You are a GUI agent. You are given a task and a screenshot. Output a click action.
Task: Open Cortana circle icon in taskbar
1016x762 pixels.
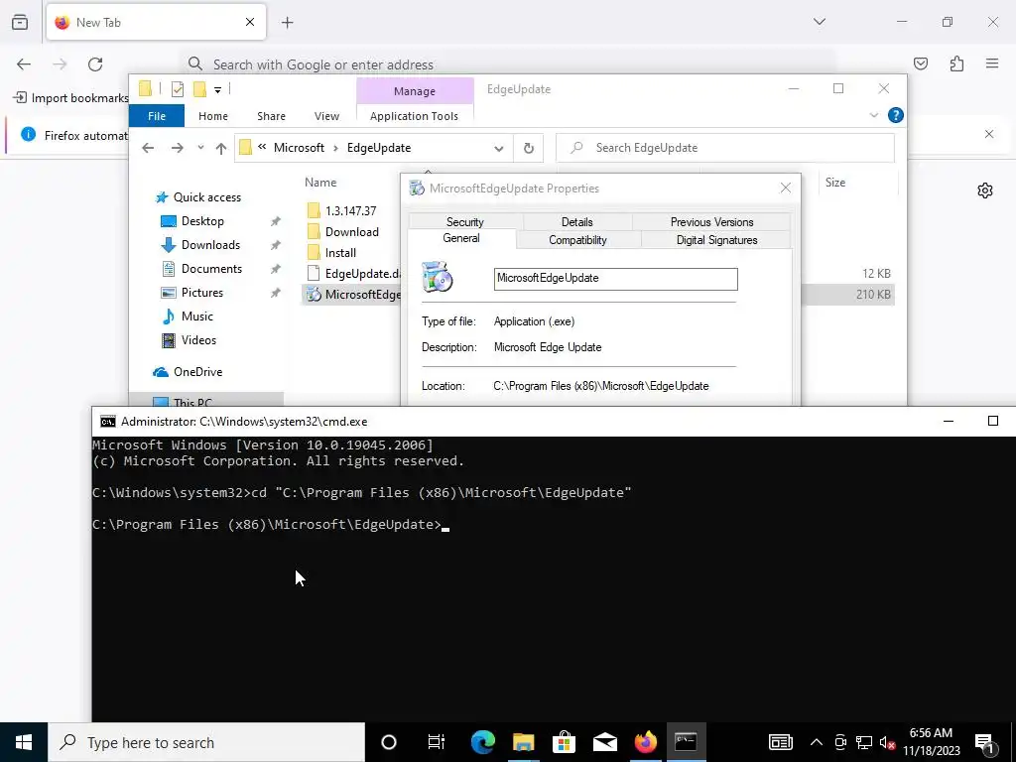coord(389,742)
